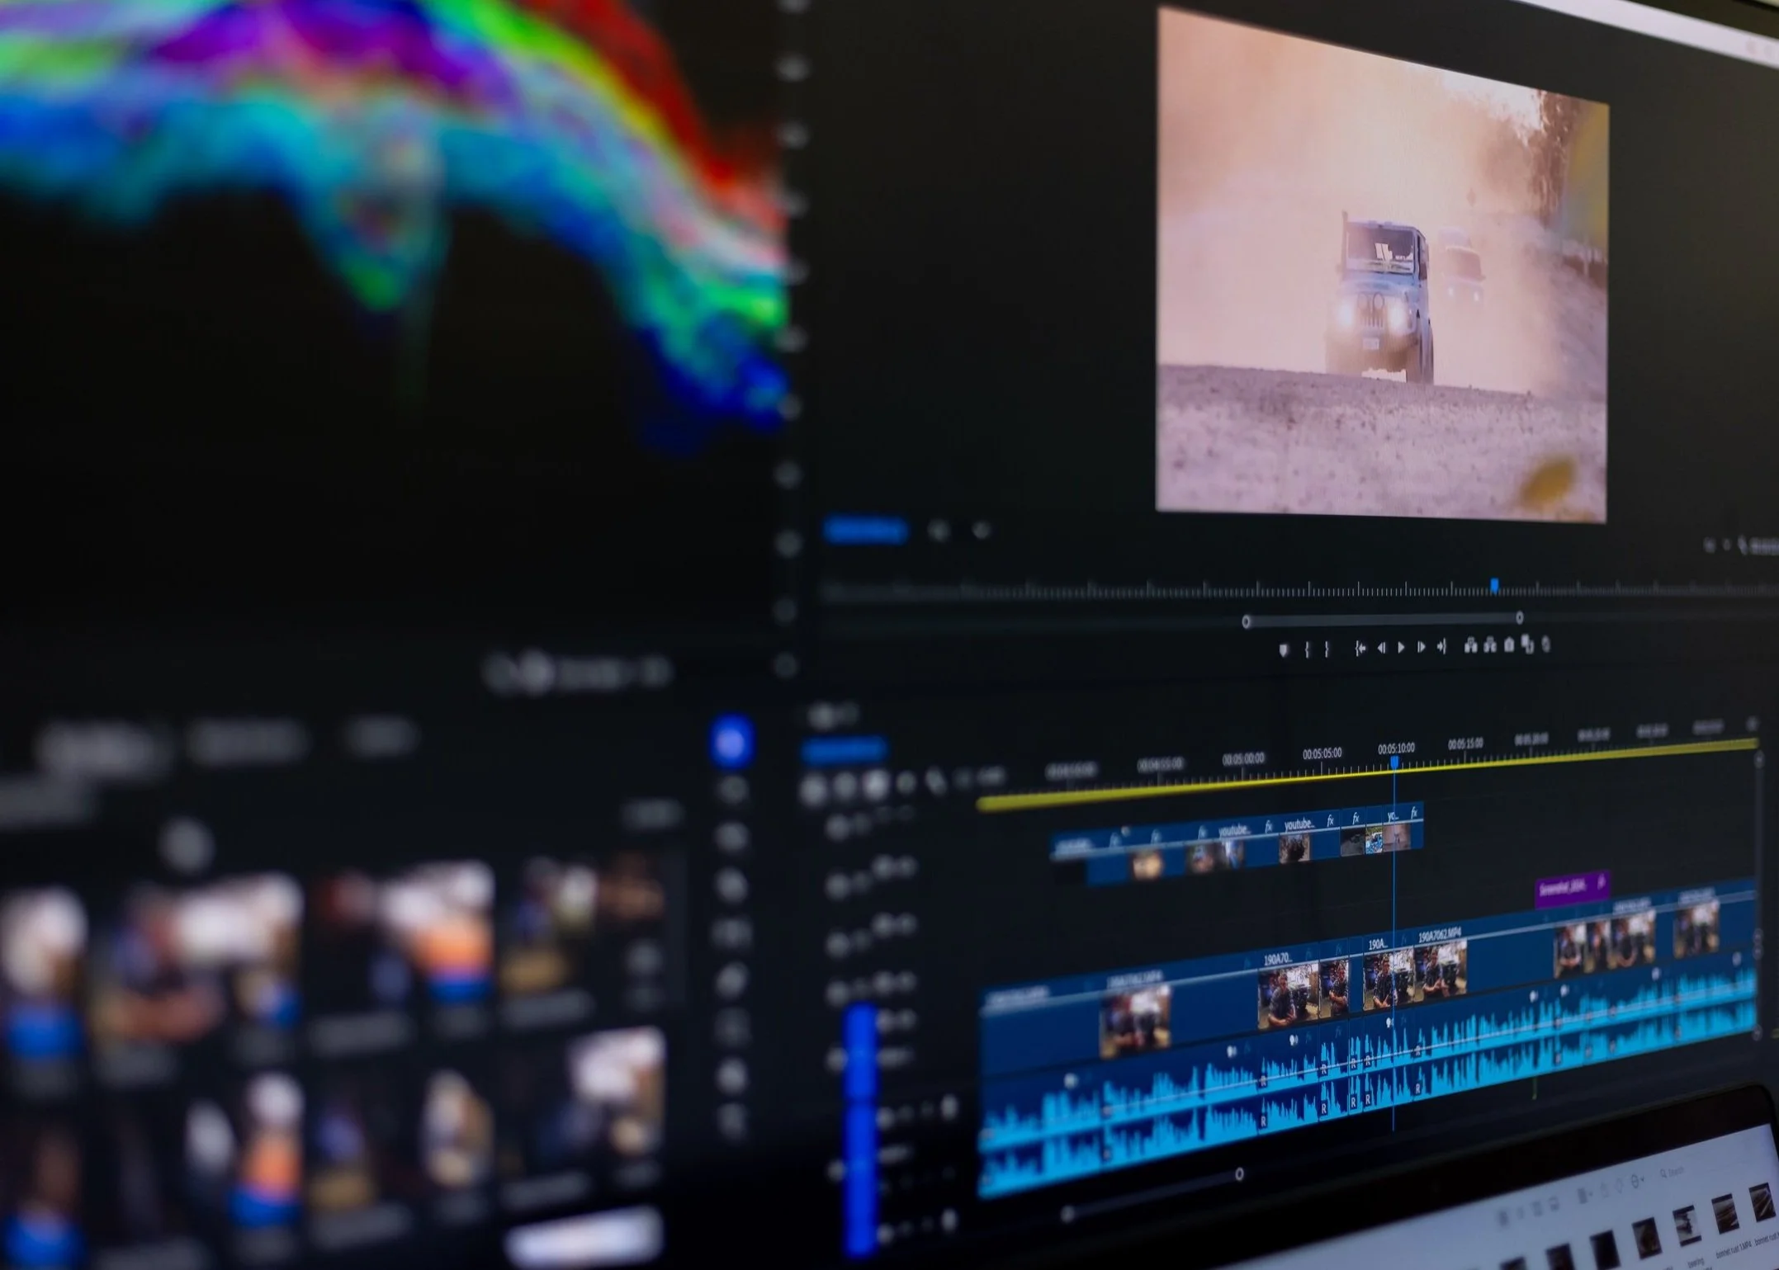This screenshot has height=1270, width=1779.
Task: Click the Add Marker button in Program Monitor
Action: click(x=1283, y=650)
